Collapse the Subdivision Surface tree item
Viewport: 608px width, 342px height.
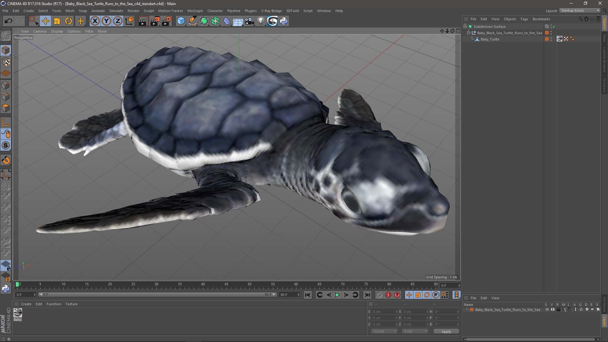click(x=465, y=26)
